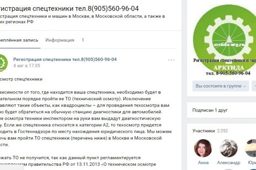Click the name link 'Александр'

(x=229, y=163)
